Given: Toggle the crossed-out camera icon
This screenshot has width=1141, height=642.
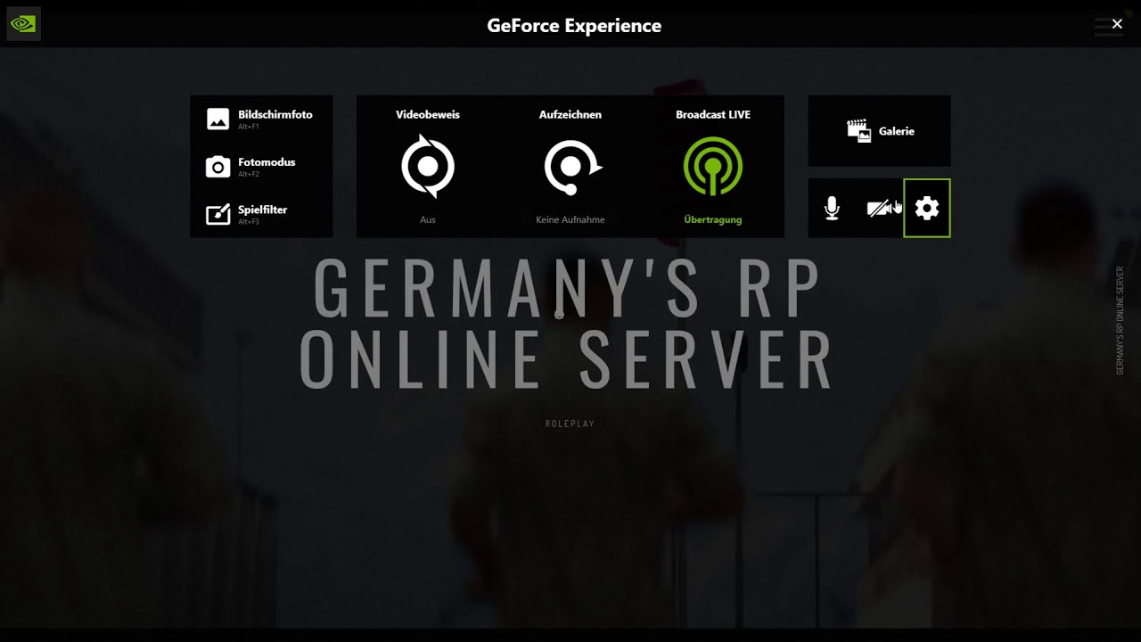Looking at the screenshot, I should tap(879, 209).
